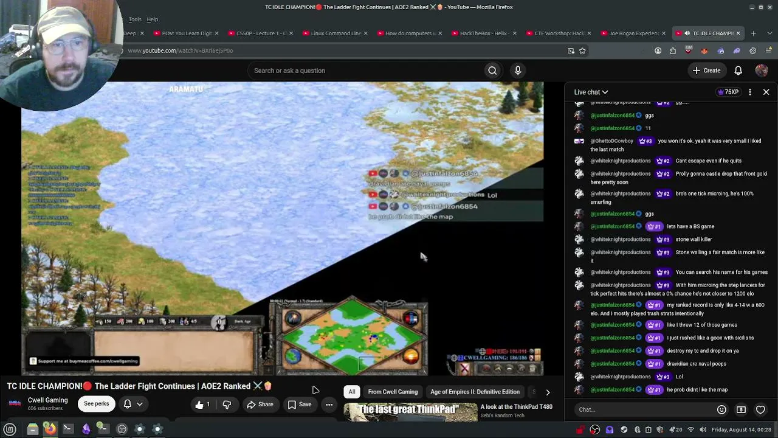Open the Firefox application menu
Viewport: 778px width, 438px height.
768,50
